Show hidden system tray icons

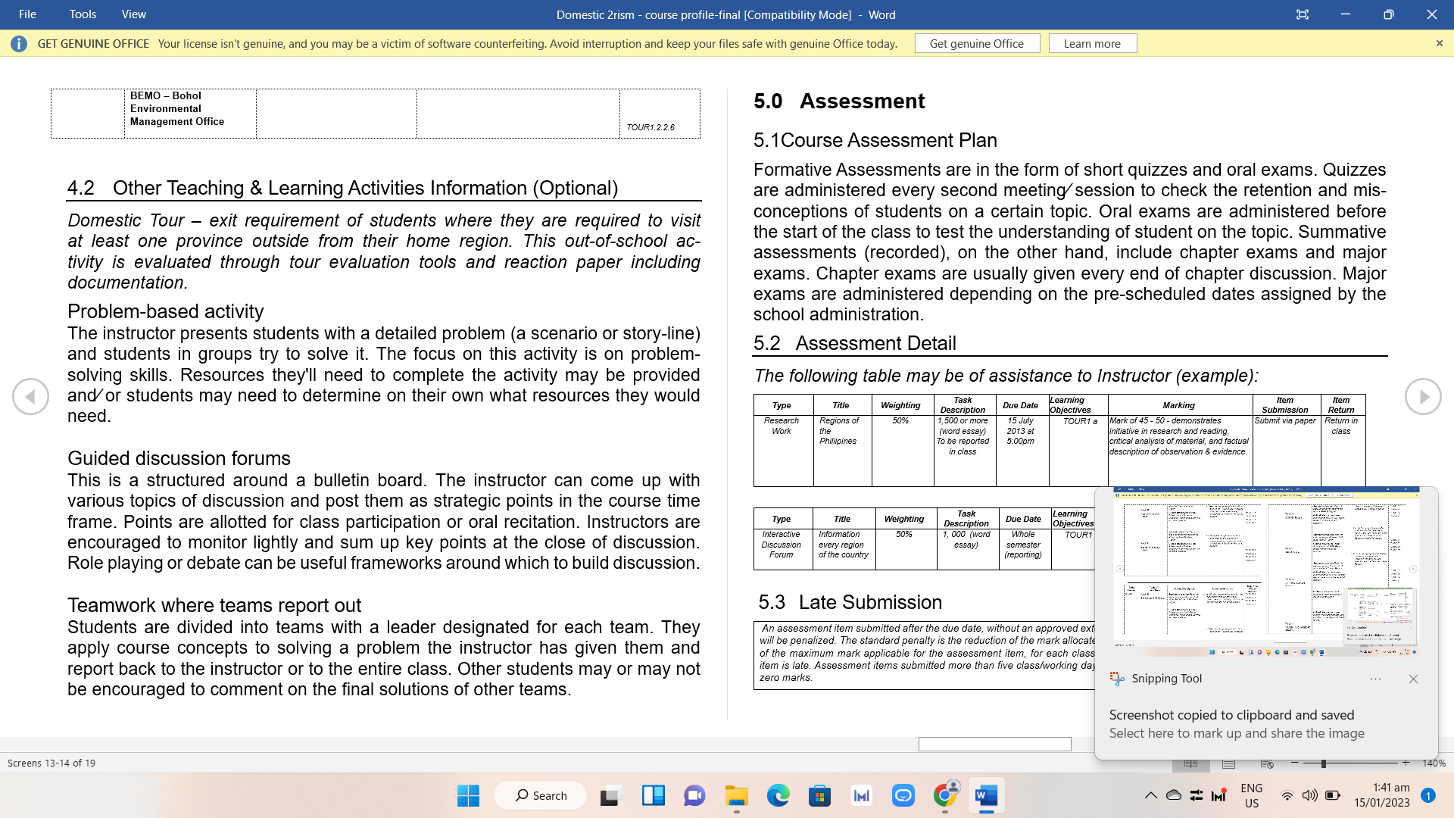coord(1150,795)
